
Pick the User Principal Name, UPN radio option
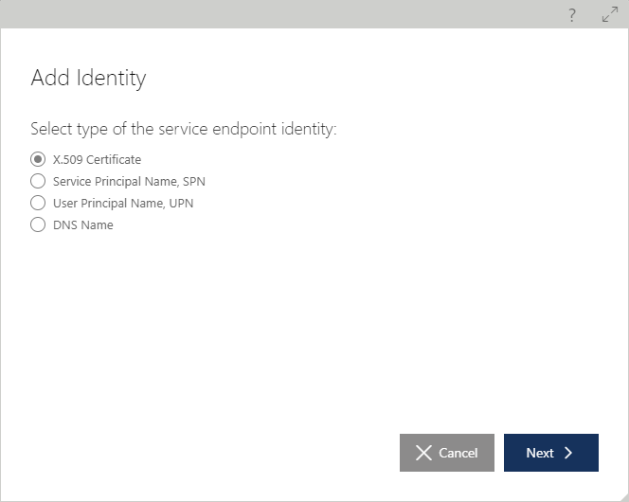click(x=38, y=203)
